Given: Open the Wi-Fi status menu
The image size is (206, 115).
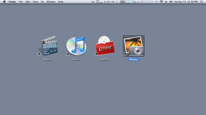Looking at the screenshot, I should (x=161, y=2).
